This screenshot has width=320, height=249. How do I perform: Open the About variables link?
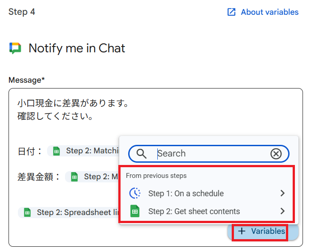pyautogui.click(x=269, y=12)
